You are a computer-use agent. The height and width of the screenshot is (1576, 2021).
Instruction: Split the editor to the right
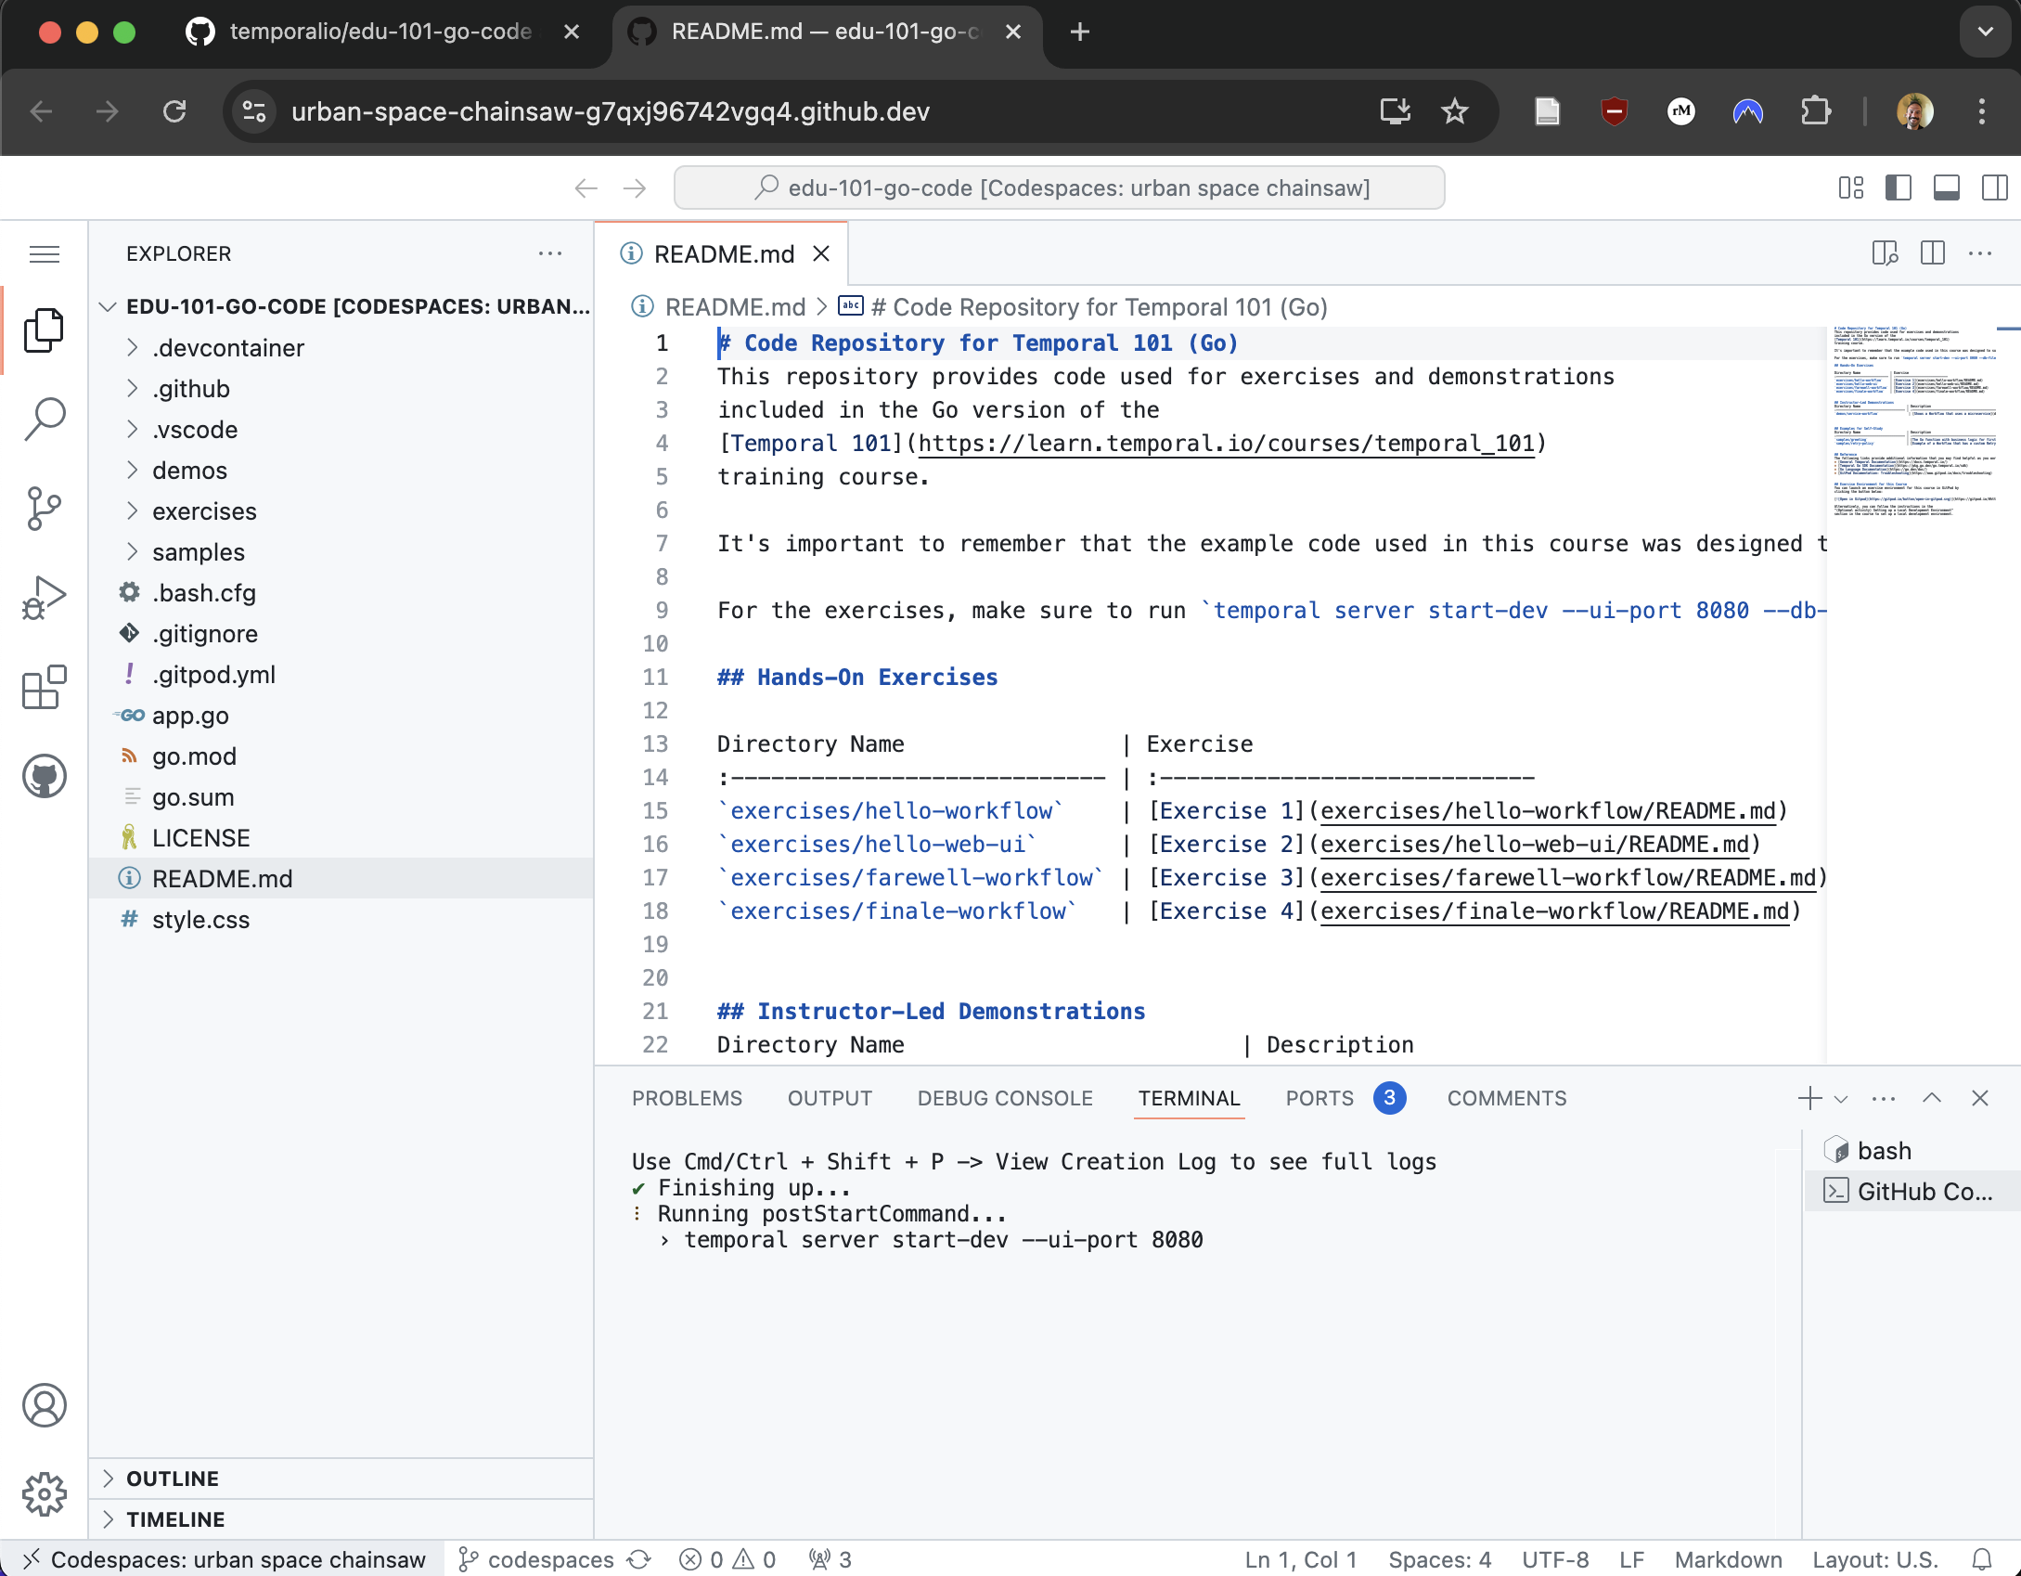click(x=1933, y=253)
